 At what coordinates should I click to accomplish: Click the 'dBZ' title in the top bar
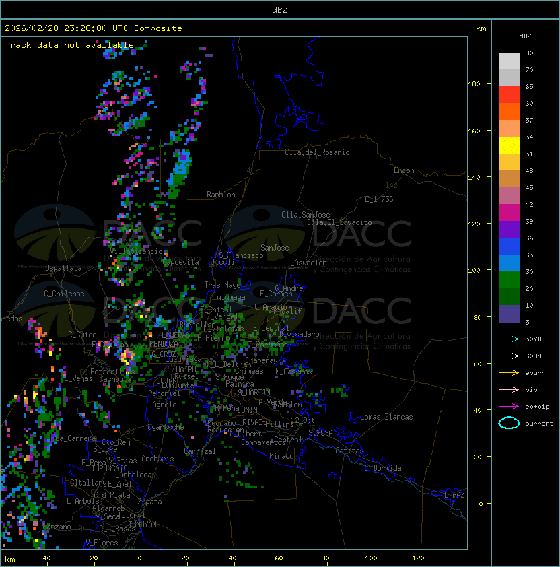coord(280,10)
